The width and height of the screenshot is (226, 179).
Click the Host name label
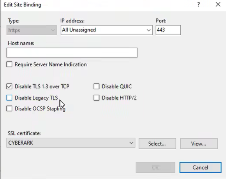pyautogui.click(x=21, y=43)
